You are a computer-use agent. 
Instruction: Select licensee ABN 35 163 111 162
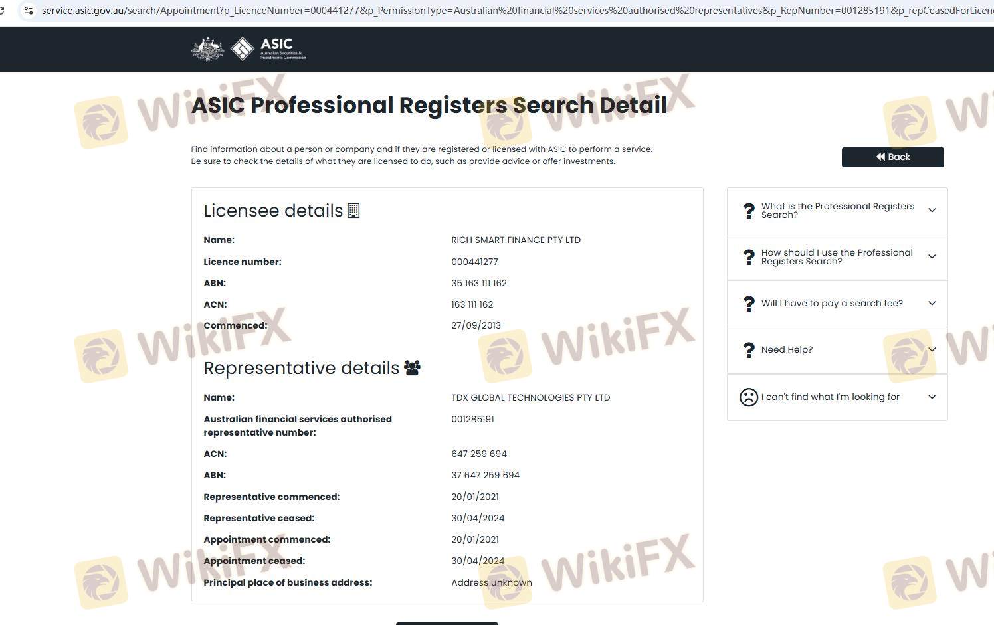(479, 283)
